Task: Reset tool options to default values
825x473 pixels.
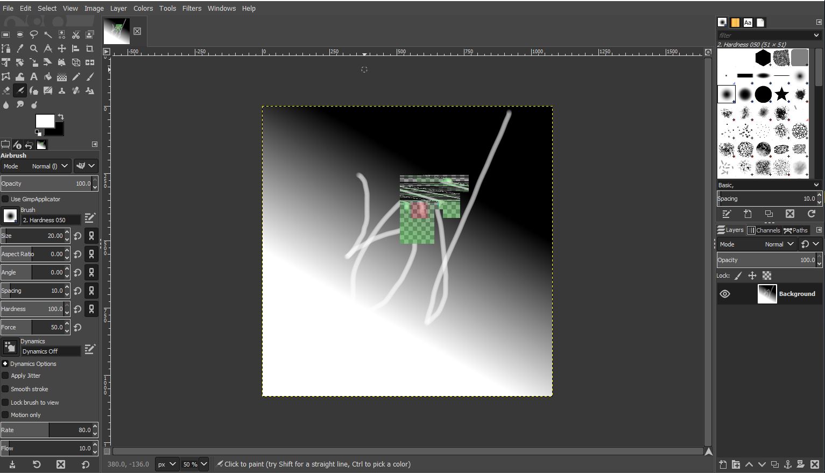Action: click(x=86, y=464)
